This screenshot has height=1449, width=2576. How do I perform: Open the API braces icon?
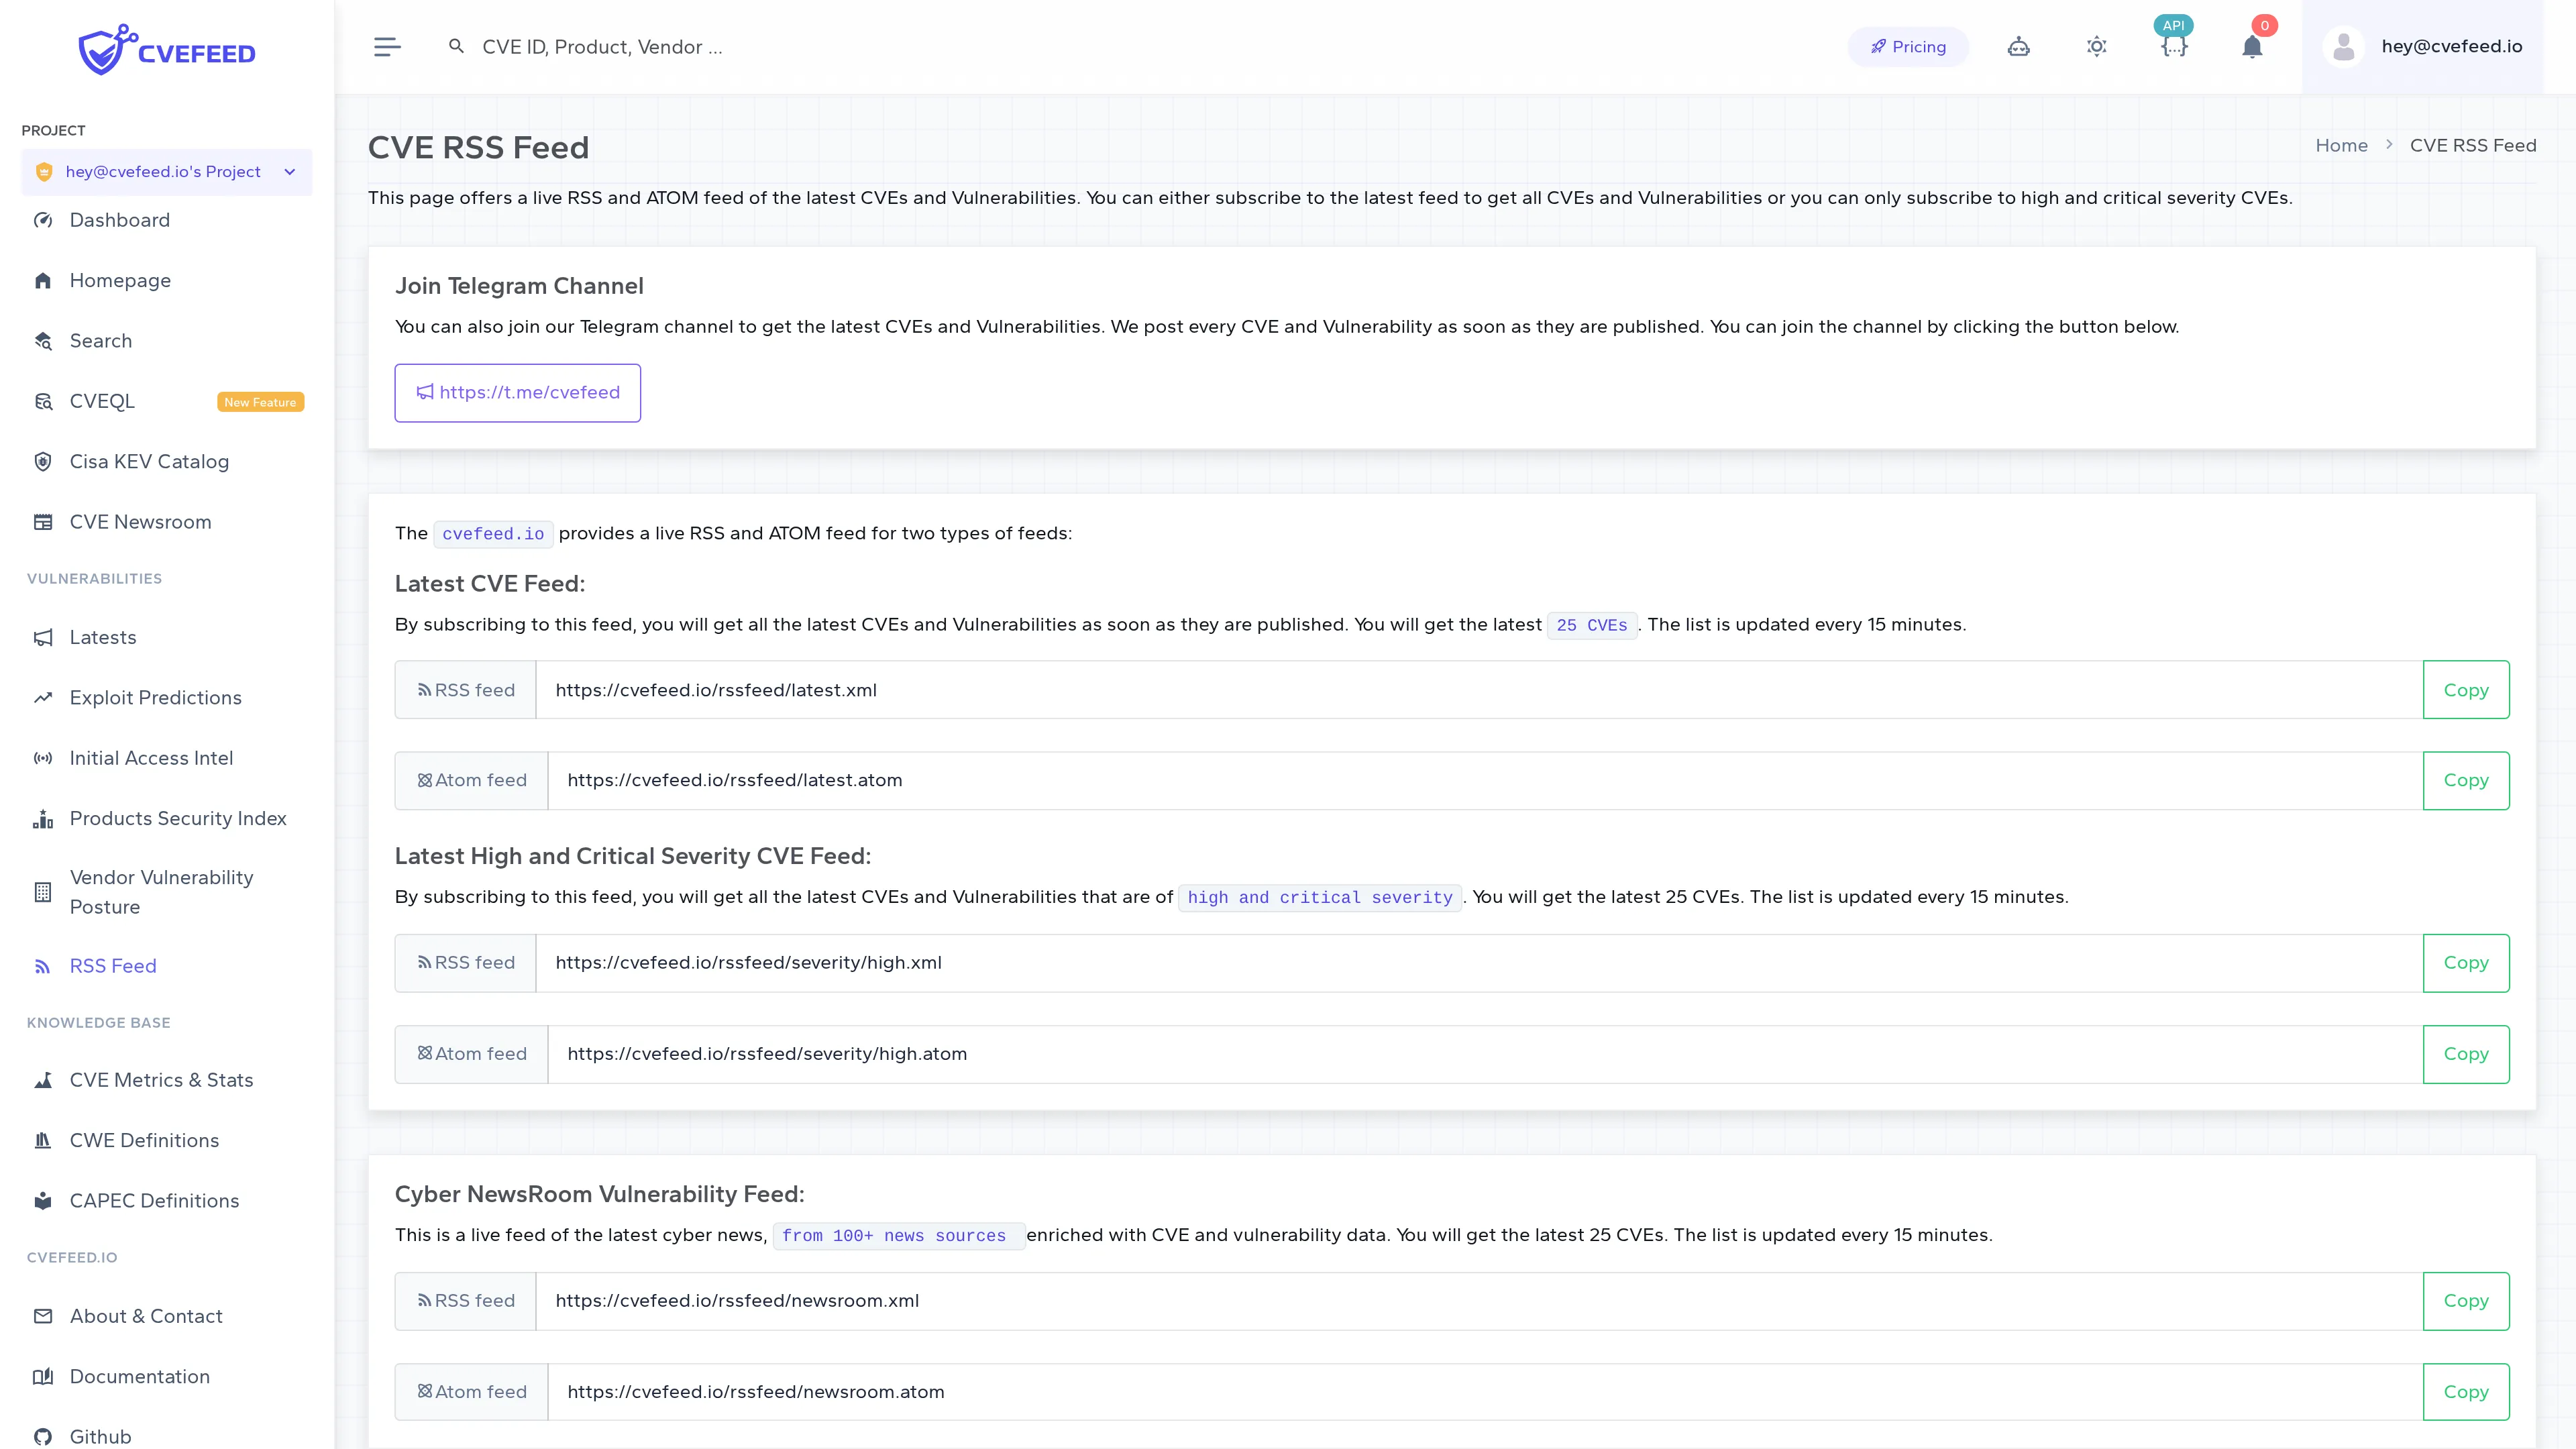tap(2174, 47)
